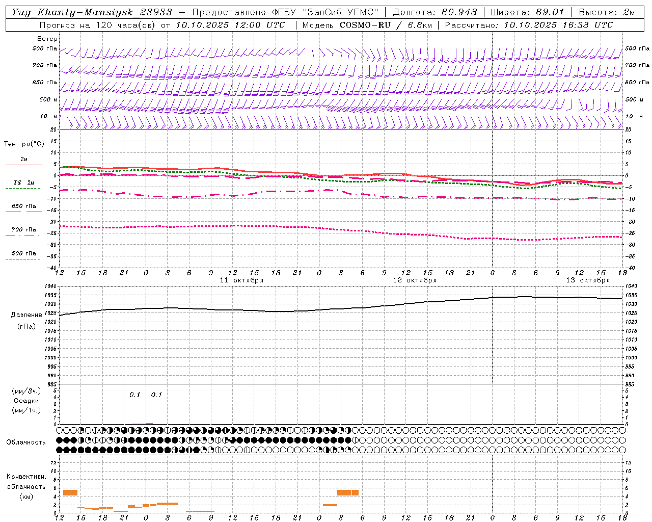The height and width of the screenshot is (522, 652).
Task: Click the 'Ветер' wind panel label
Action: [x=47, y=39]
